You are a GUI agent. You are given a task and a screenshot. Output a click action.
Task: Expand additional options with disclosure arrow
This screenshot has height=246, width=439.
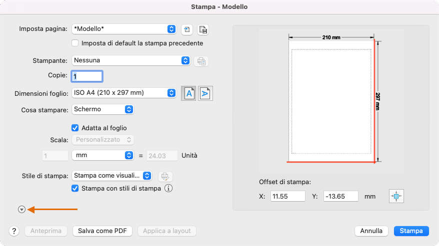click(21, 210)
